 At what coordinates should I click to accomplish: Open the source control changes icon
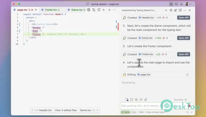point(94,10)
